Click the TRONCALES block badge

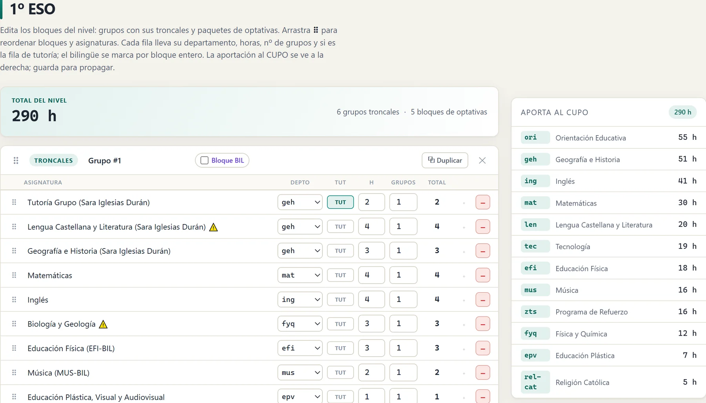[53, 161]
